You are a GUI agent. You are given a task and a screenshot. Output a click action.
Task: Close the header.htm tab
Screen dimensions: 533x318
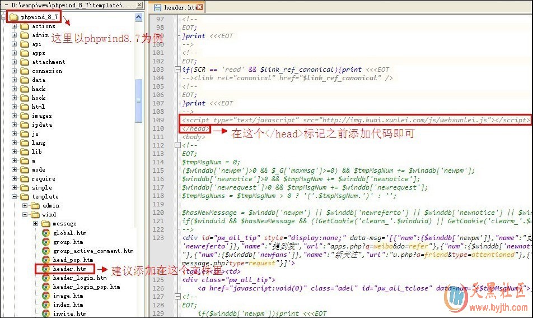200,8
